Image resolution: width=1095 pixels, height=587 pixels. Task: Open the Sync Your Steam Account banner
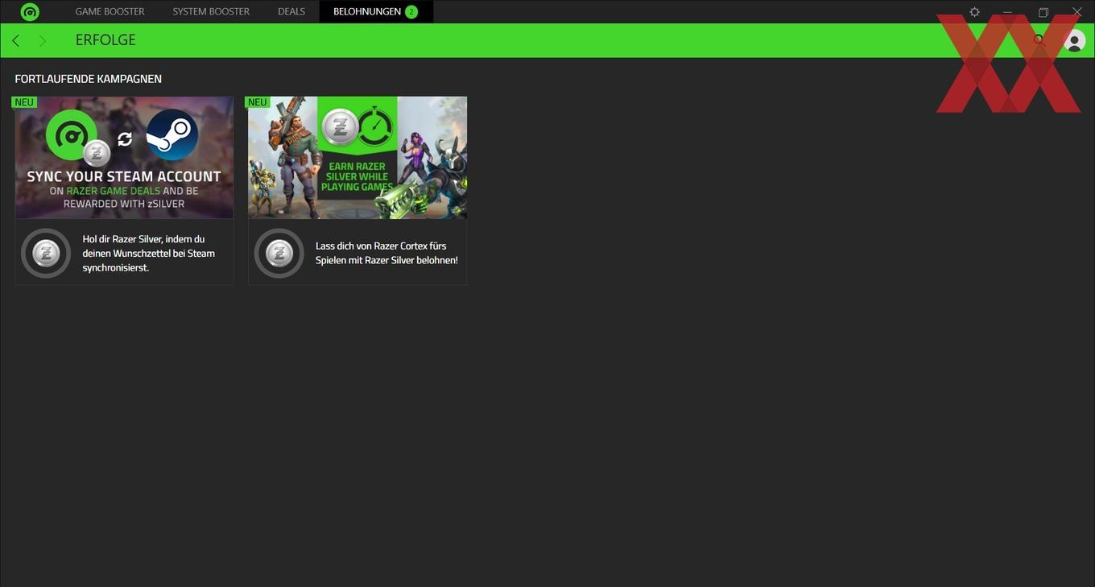tap(124, 158)
